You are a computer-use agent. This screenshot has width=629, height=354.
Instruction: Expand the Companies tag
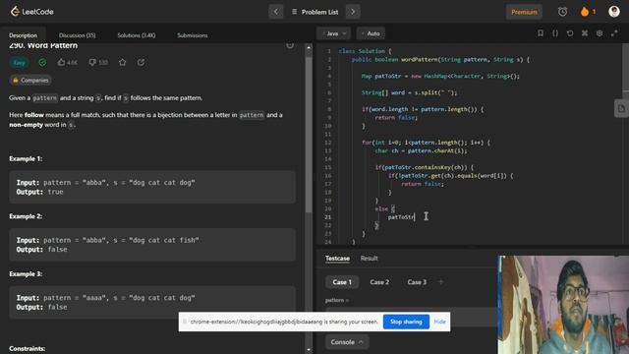[x=30, y=81]
